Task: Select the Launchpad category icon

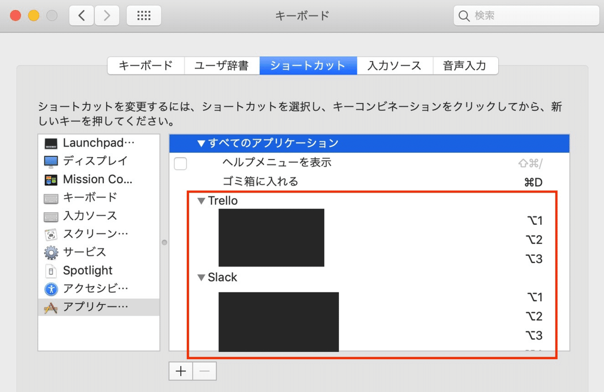Action: [51, 143]
